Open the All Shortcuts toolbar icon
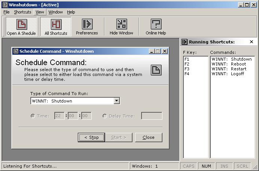Screen dimensions: 259x171 56,27
